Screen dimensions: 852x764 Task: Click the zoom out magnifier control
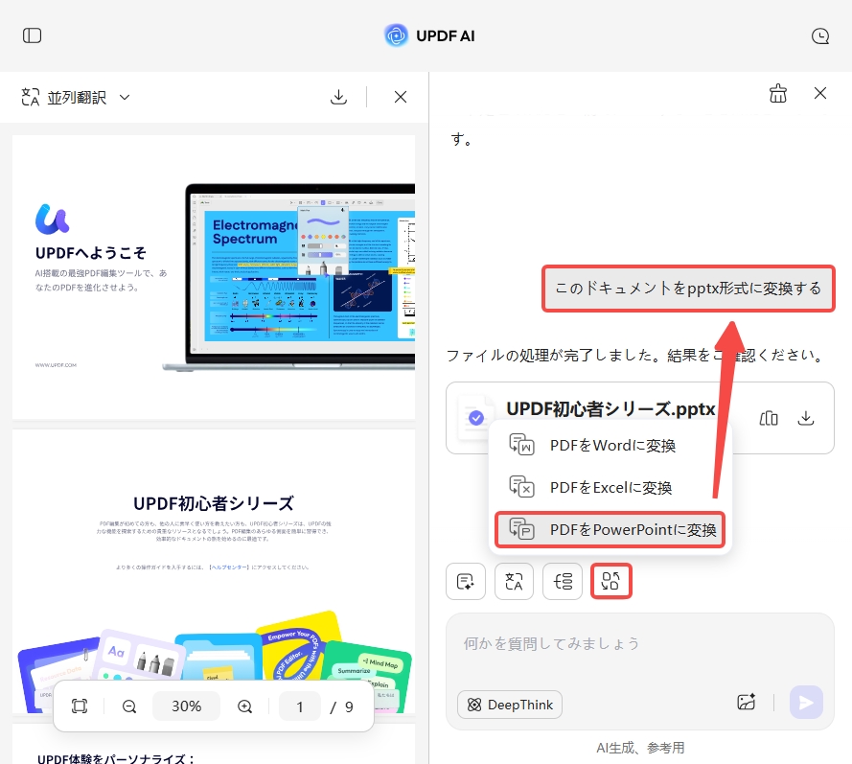click(x=129, y=706)
